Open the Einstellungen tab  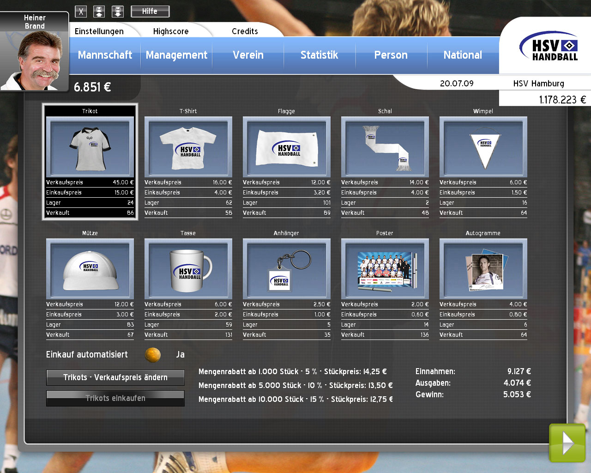pyautogui.click(x=99, y=31)
